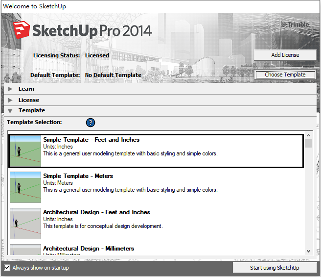Click the 'Licensed' status text
The height and width of the screenshot is (277, 321).
(x=97, y=55)
